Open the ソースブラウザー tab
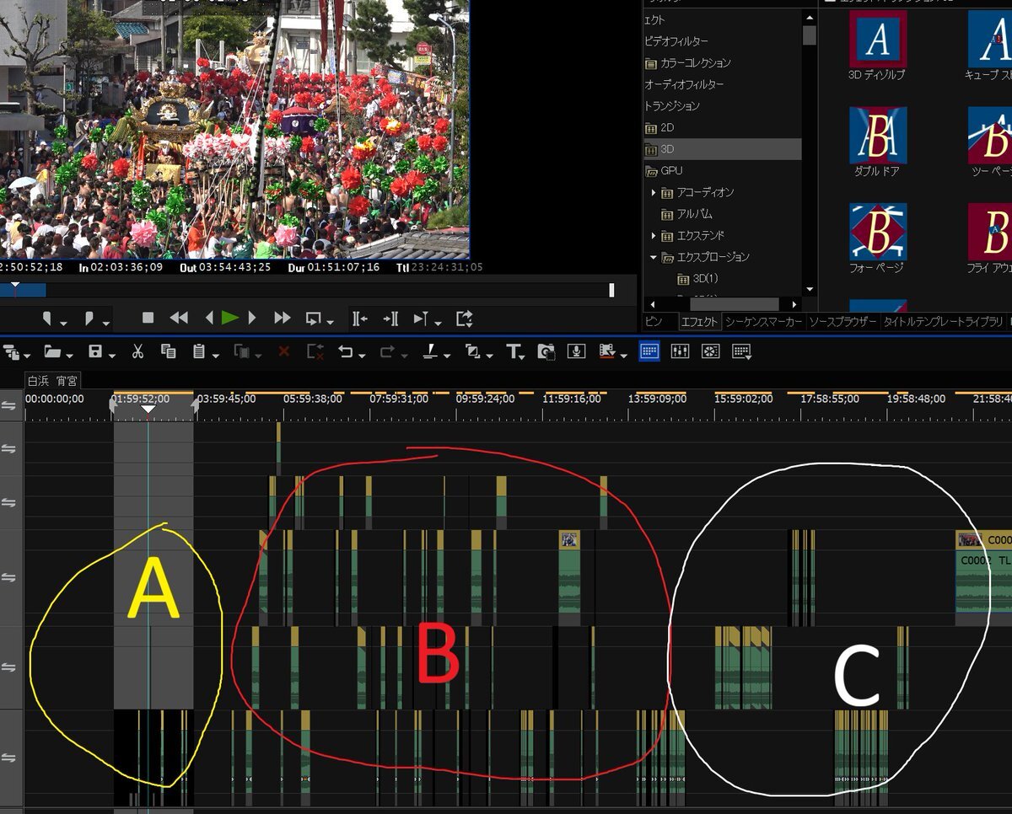This screenshot has height=814, width=1012. [842, 322]
